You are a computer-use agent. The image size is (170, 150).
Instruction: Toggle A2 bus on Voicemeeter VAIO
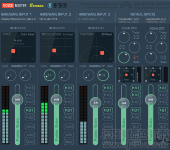(x=136, y=95)
